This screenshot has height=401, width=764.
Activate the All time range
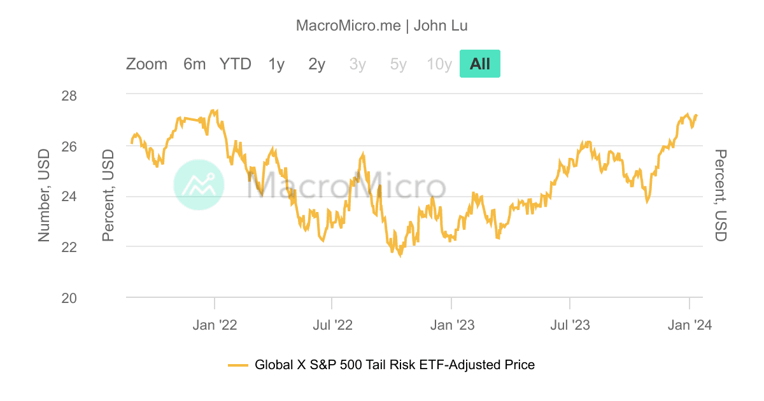(479, 64)
